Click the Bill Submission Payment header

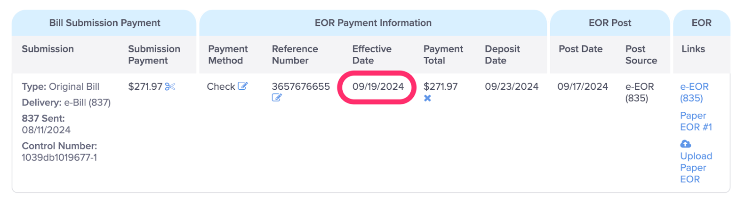pyautogui.click(x=104, y=23)
